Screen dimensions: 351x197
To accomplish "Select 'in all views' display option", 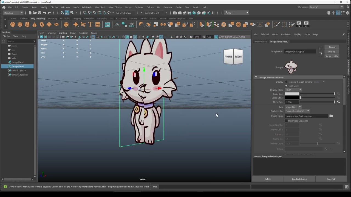I will (286, 86).
